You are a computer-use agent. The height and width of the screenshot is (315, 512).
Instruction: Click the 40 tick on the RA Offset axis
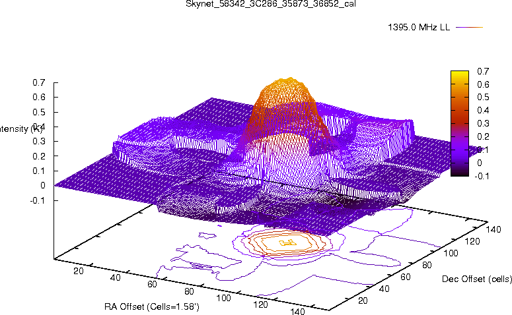(115, 277)
